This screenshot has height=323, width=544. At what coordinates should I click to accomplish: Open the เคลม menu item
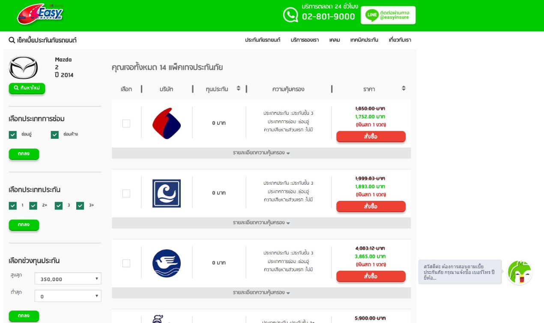tap(335, 40)
